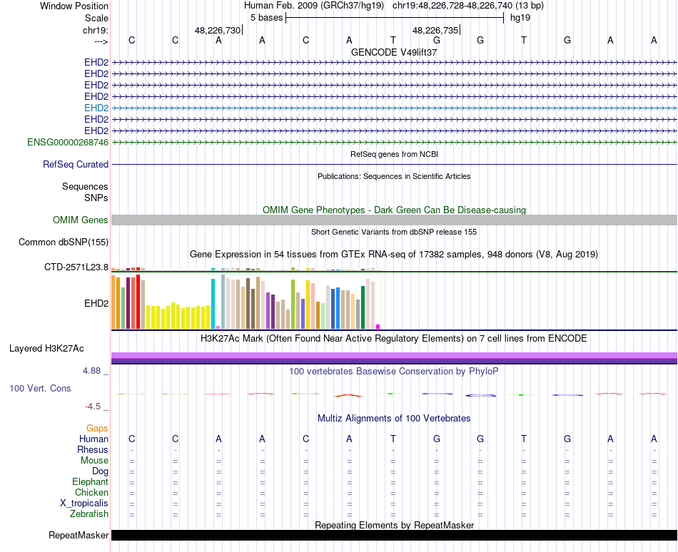Screen dimensions: 678x552
Task: Click the black RepeatMasker bar
Action: click(x=394, y=535)
